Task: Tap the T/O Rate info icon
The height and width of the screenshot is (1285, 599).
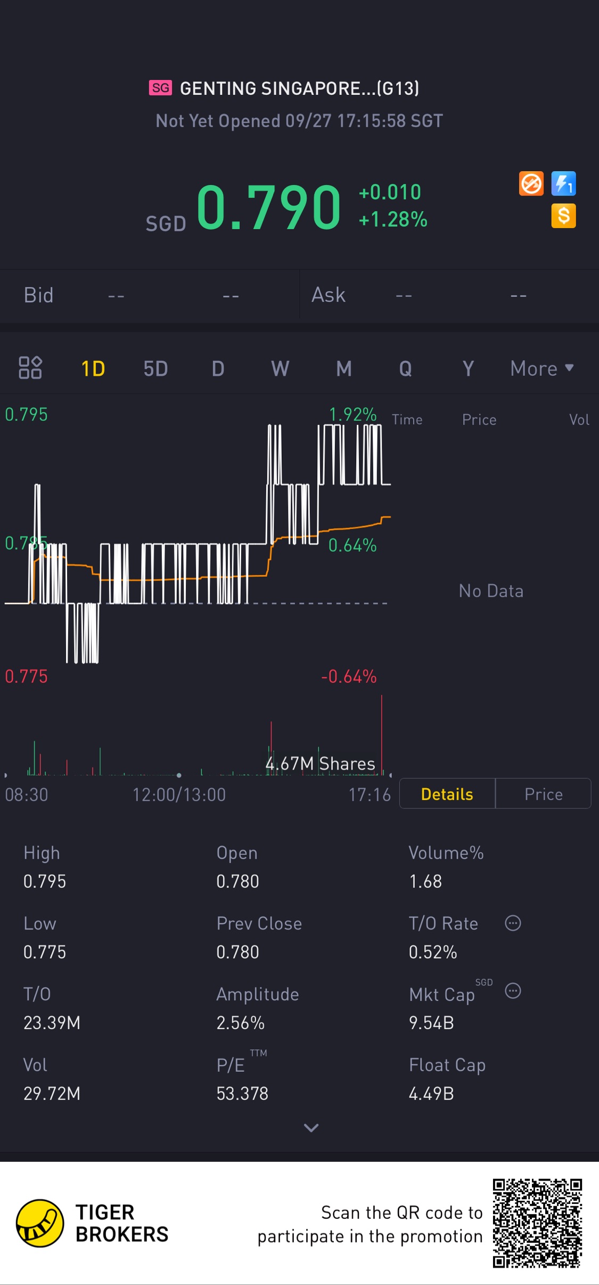Action: 513,923
